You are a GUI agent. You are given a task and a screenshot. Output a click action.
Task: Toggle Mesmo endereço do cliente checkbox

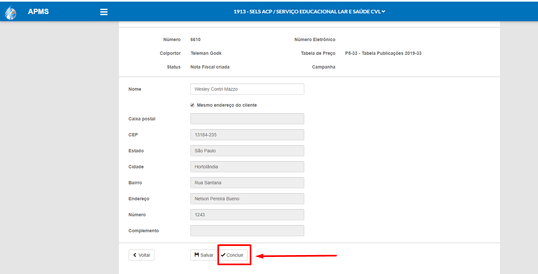click(x=192, y=105)
